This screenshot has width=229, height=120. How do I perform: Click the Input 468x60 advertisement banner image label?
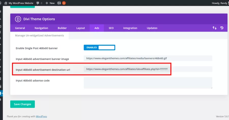coord(42,59)
